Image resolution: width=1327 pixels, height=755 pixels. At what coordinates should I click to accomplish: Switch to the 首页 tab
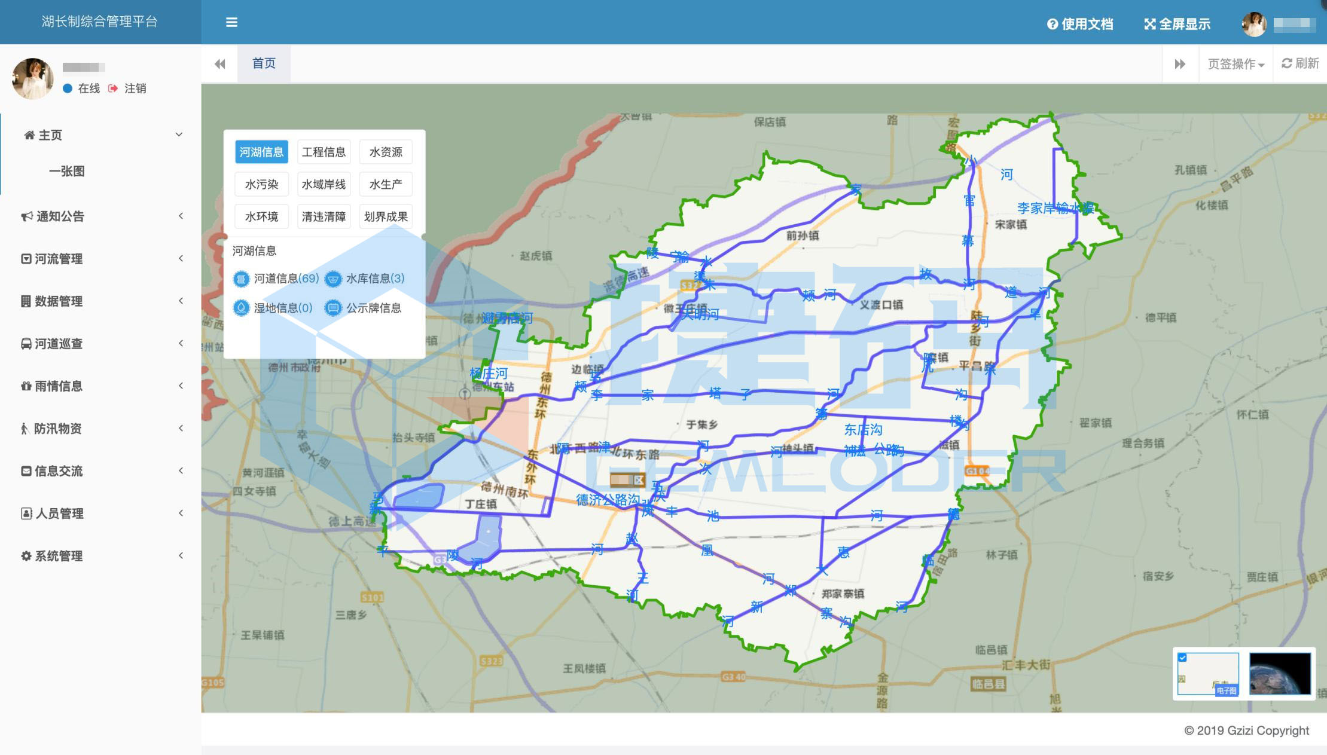(x=264, y=63)
